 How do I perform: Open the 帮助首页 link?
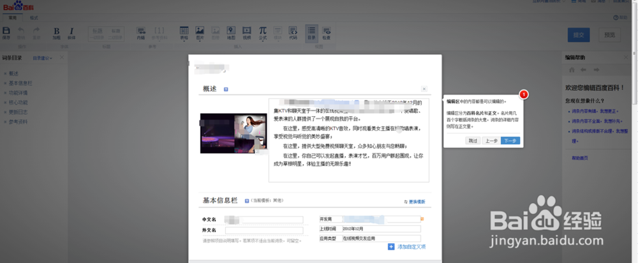[x=579, y=158]
